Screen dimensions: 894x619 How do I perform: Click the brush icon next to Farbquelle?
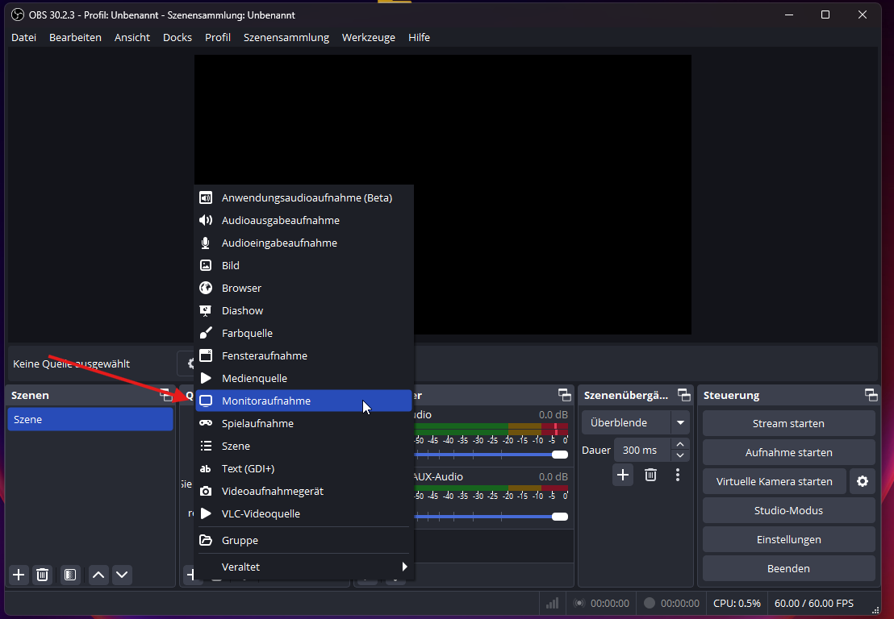point(206,333)
